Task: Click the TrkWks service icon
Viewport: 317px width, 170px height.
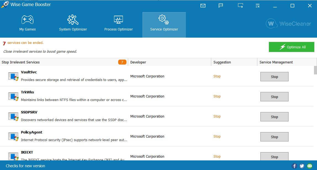Action: pos(13,97)
